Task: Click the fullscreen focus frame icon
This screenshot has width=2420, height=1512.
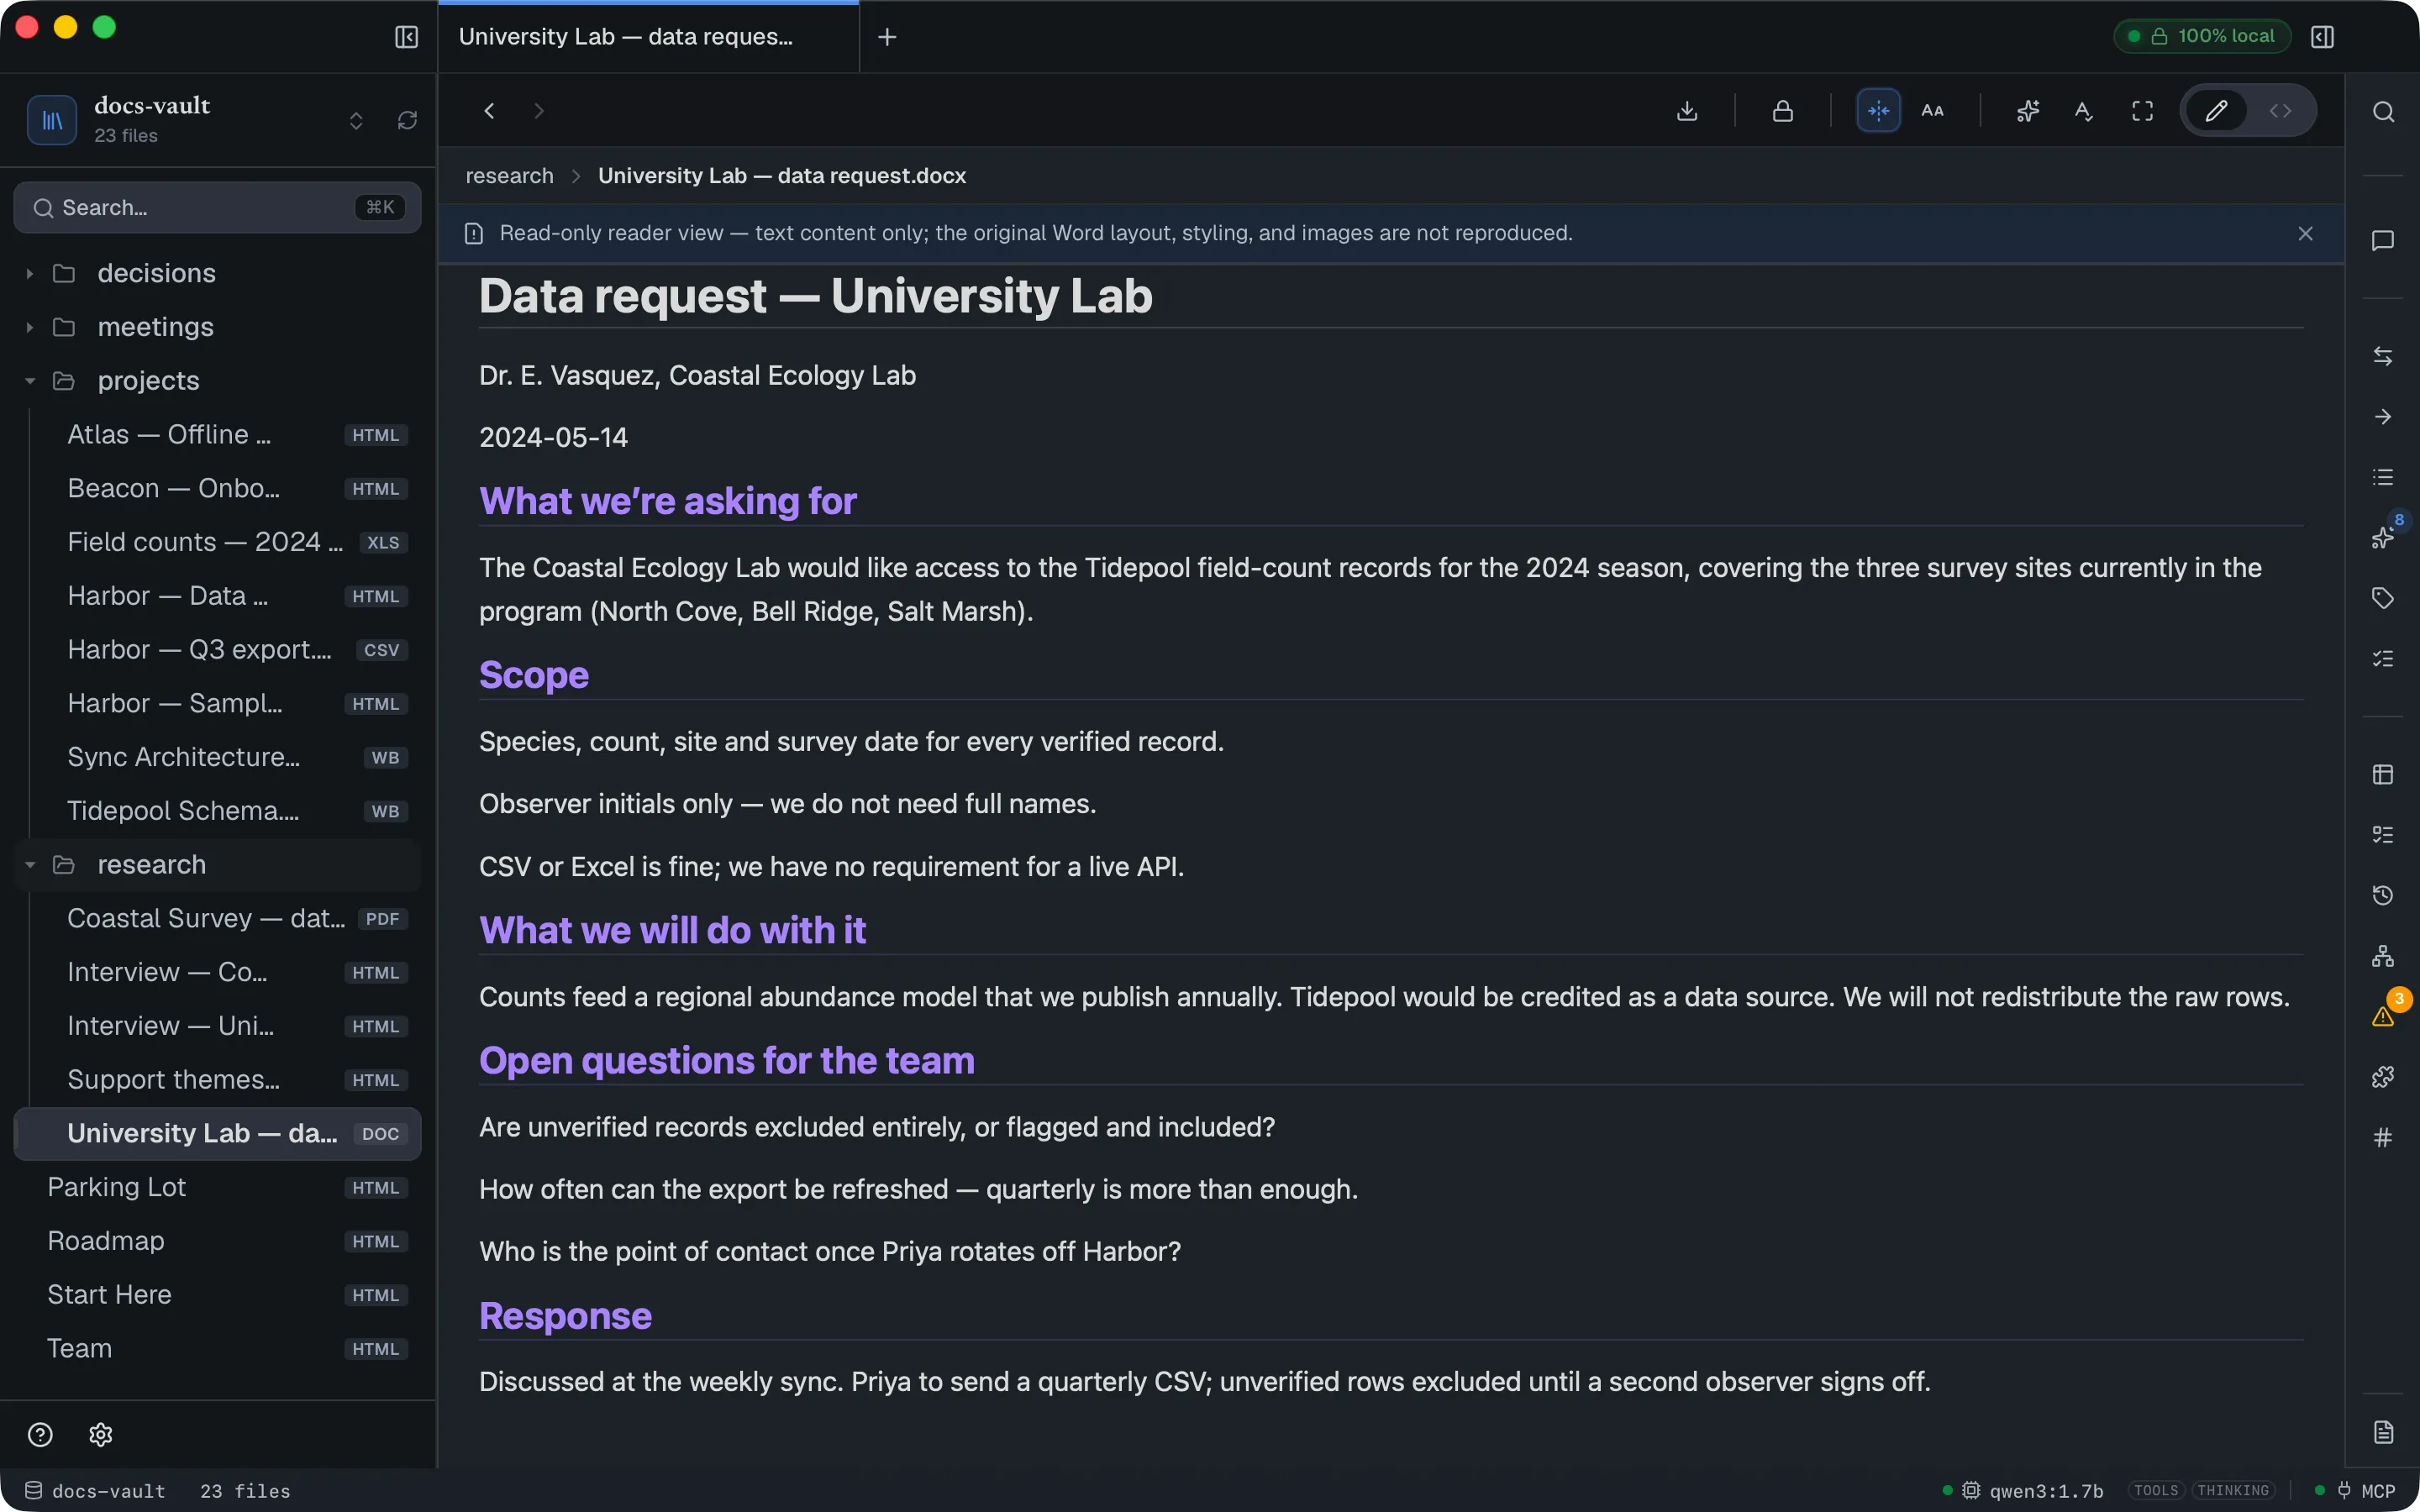Action: [2142, 111]
